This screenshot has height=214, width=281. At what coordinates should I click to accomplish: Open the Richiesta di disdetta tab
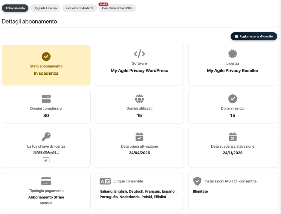tap(79, 8)
